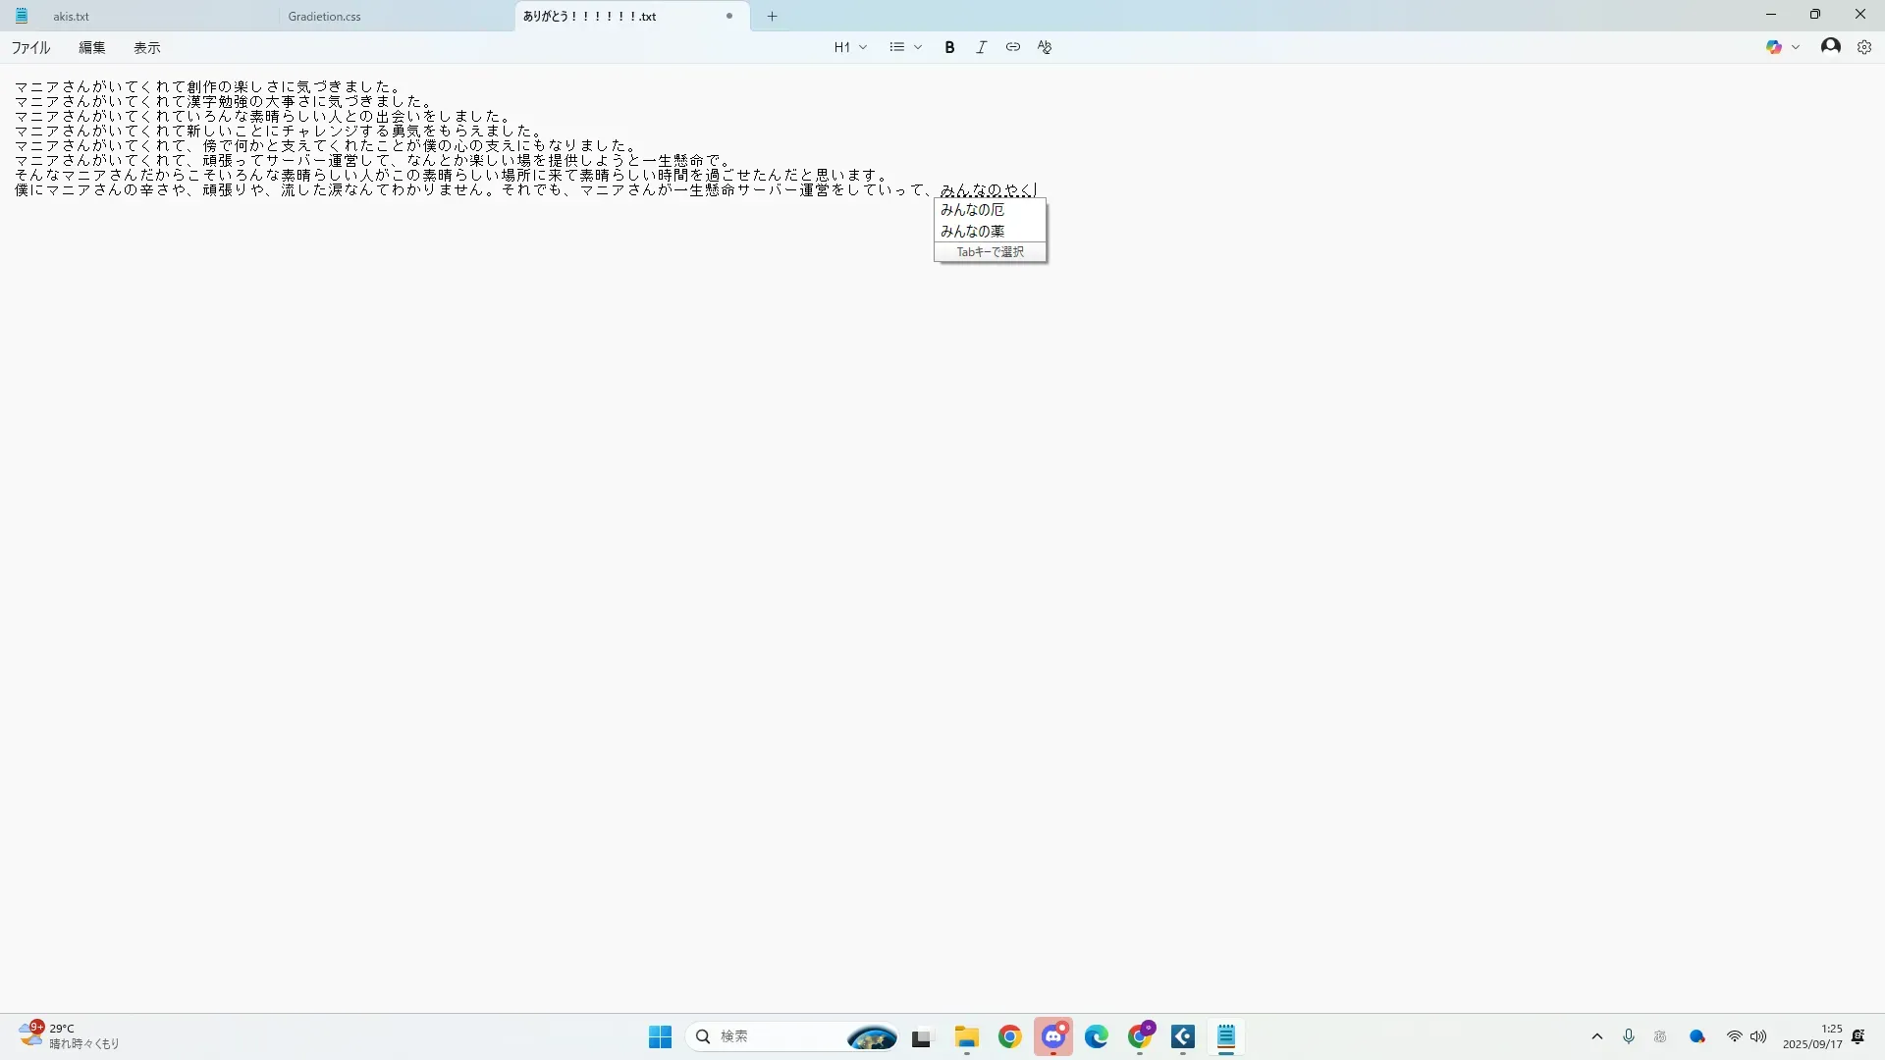Add a new tab with plus button
The width and height of the screenshot is (1885, 1060).
(772, 17)
